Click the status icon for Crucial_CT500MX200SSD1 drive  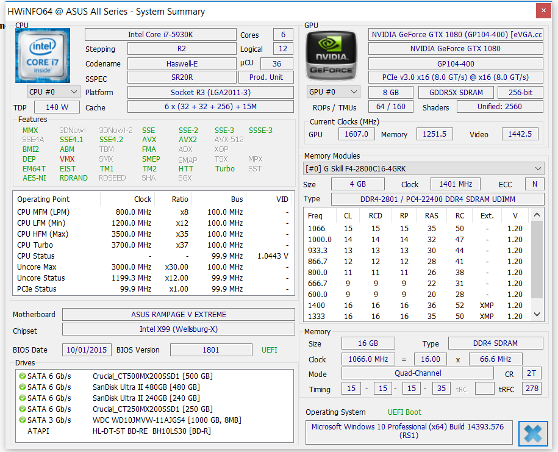(x=23, y=376)
